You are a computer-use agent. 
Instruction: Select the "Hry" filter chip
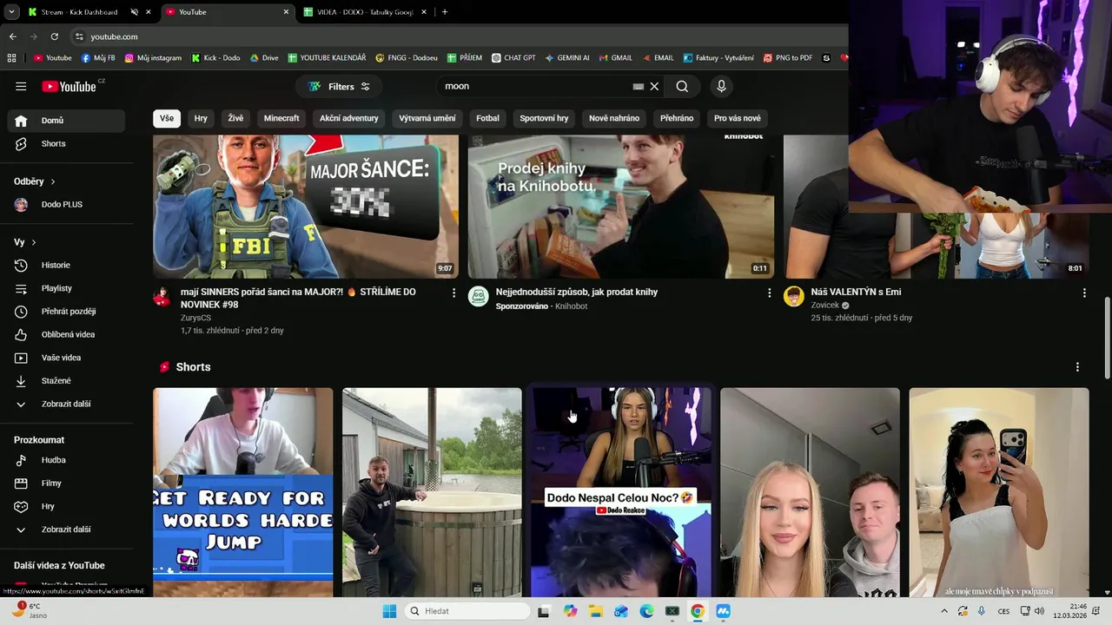[x=201, y=118]
